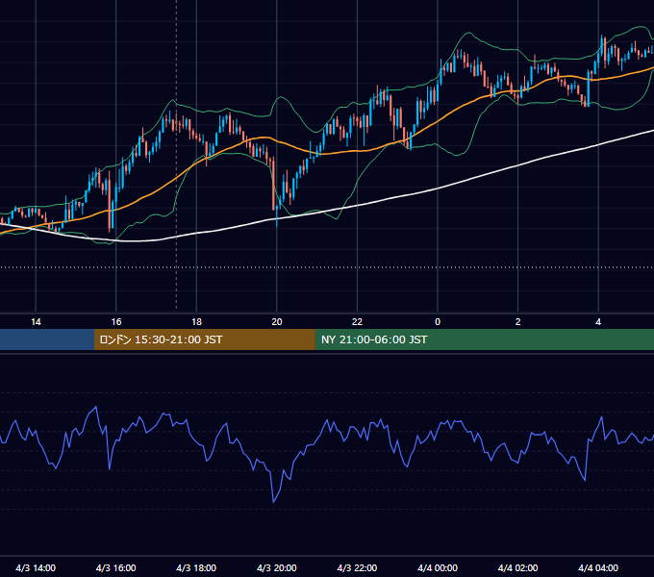Screen dimensions: 654x577
Task: Select the 22 hour axis label
Action: pyautogui.click(x=357, y=322)
